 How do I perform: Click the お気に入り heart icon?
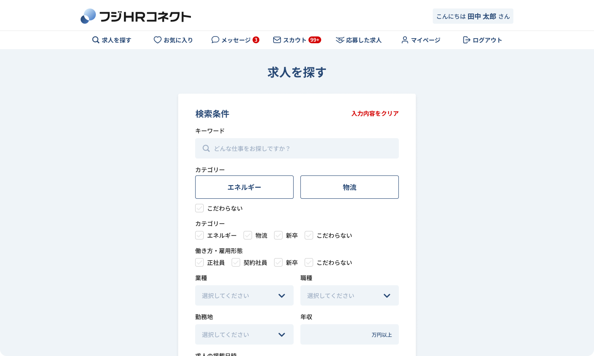click(157, 40)
